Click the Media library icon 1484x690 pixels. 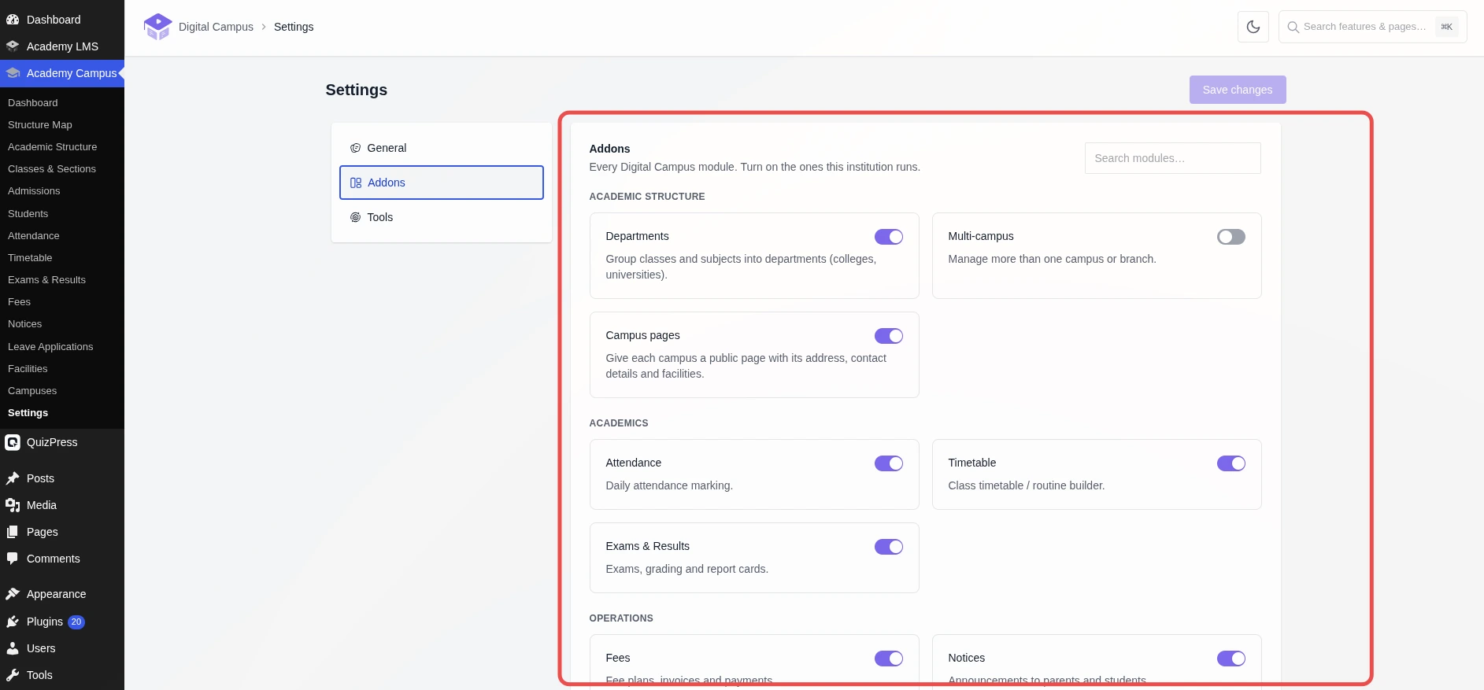13,505
